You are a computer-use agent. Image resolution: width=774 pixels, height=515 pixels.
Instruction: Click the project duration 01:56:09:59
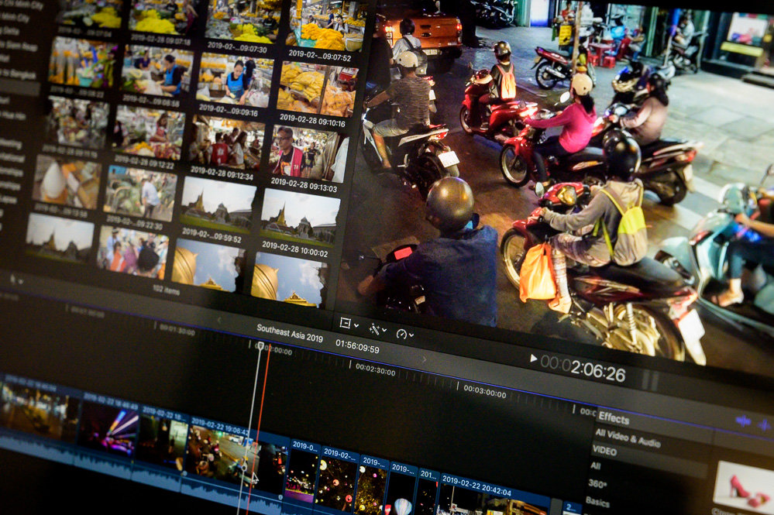click(357, 346)
